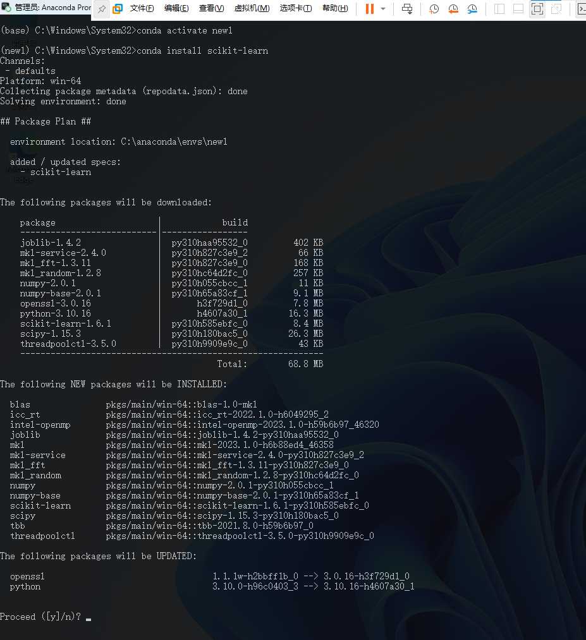This screenshot has height=640, width=586.
Task: Click scikit-learn-1.6.1 in the download table
Action: pyautogui.click(x=65, y=323)
